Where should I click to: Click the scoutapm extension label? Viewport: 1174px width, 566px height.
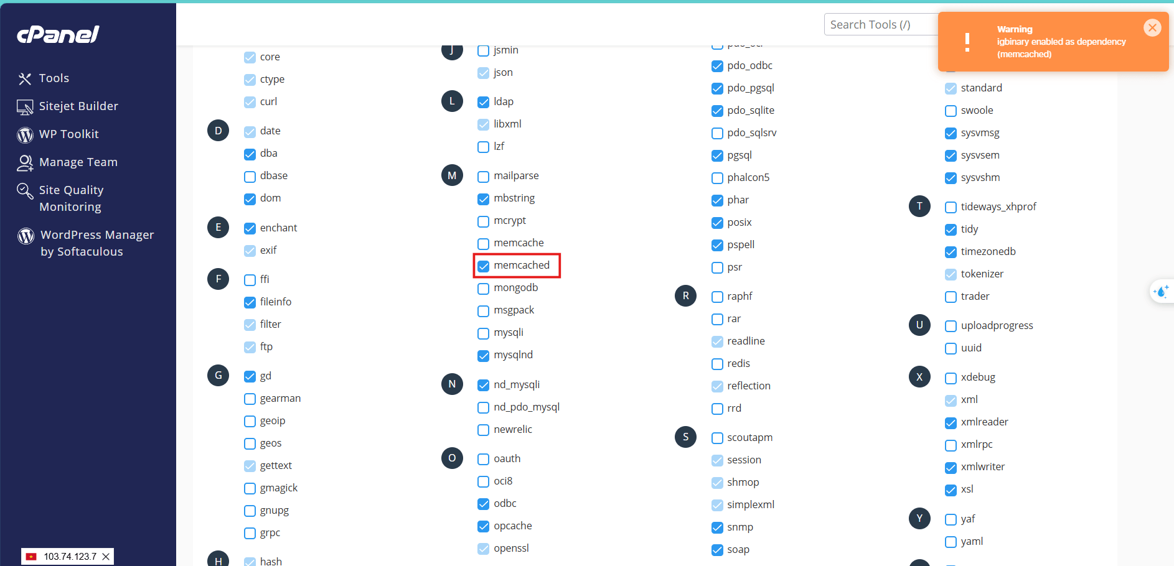point(750,437)
